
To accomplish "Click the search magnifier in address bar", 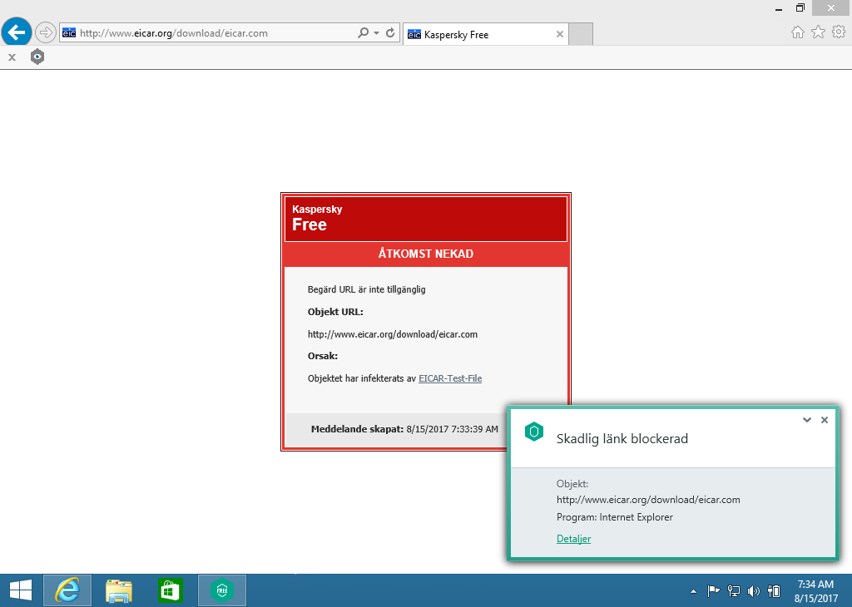I will click(x=363, y=33).
